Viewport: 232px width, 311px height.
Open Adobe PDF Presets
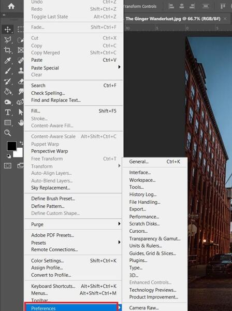coord(74,235)
